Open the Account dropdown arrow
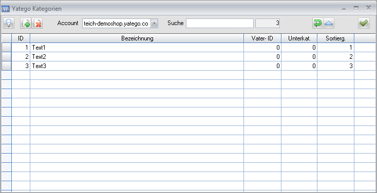The height and width of the screenshot is (193, 377). point(155,24)
